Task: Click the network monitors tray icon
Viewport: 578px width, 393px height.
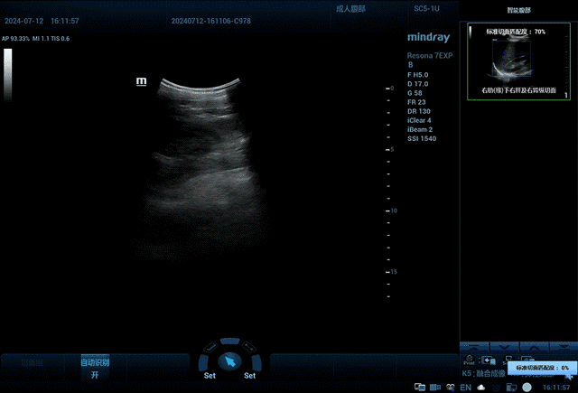Action: pos(420,387)
